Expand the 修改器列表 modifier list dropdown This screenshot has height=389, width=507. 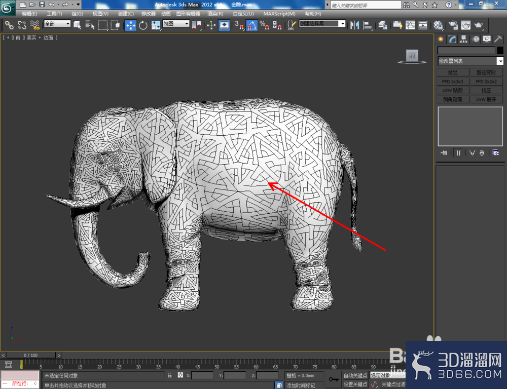coord(470,61)
